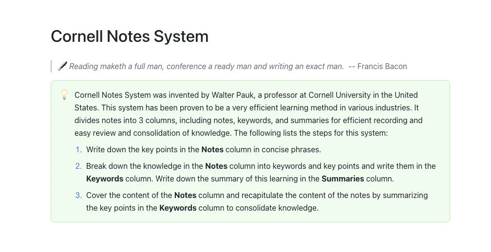This screenshot has height=252, width=491.
Task: Click bold Notes in first list step
Action: (x=212, y=149)
